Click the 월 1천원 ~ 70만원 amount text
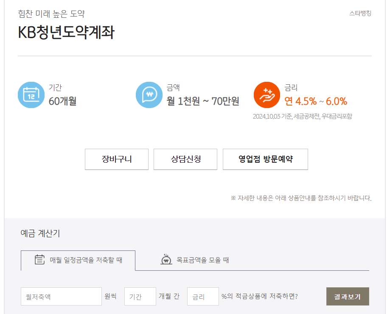The image size is (390, 314). pyautogui.click(x=203, y=101)
